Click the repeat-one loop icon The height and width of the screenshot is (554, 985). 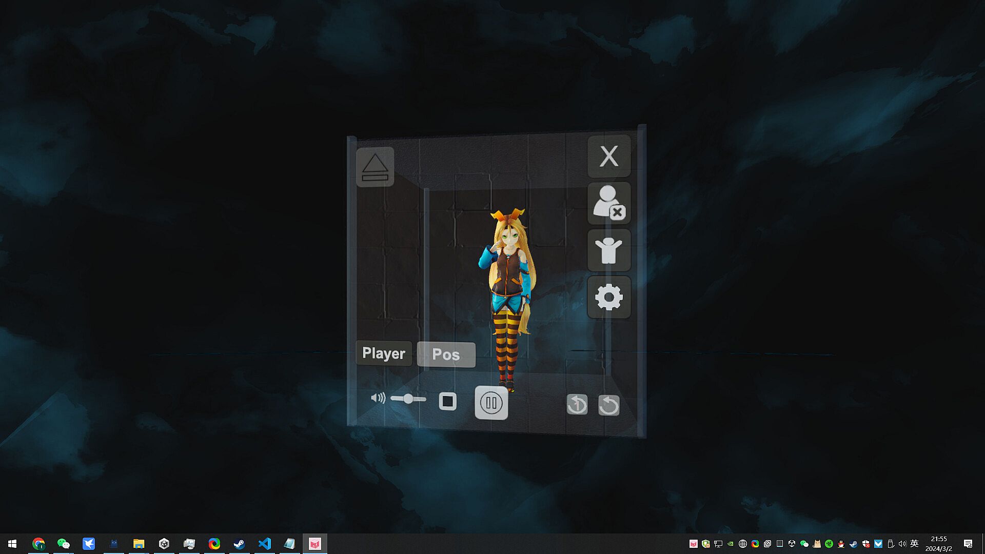[x=577, y=405]
